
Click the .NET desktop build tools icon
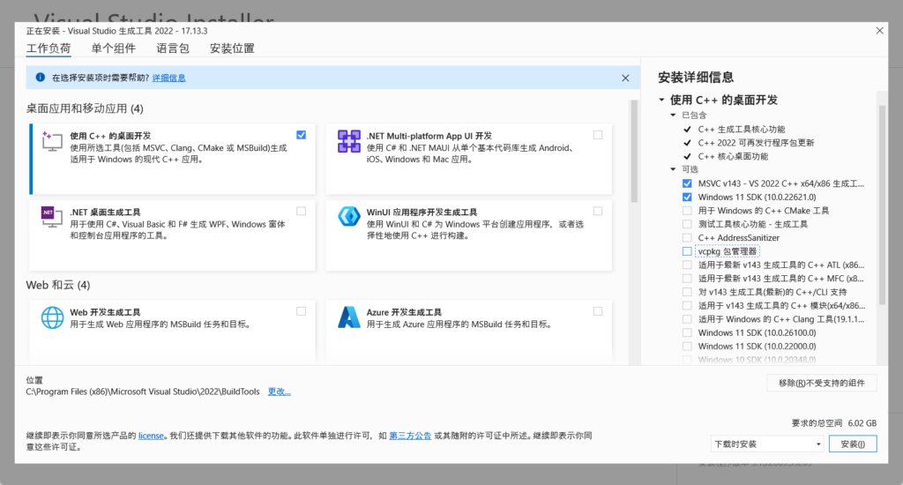(x=53, y=218)
